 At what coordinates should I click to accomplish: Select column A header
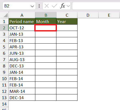pos(22,15)
